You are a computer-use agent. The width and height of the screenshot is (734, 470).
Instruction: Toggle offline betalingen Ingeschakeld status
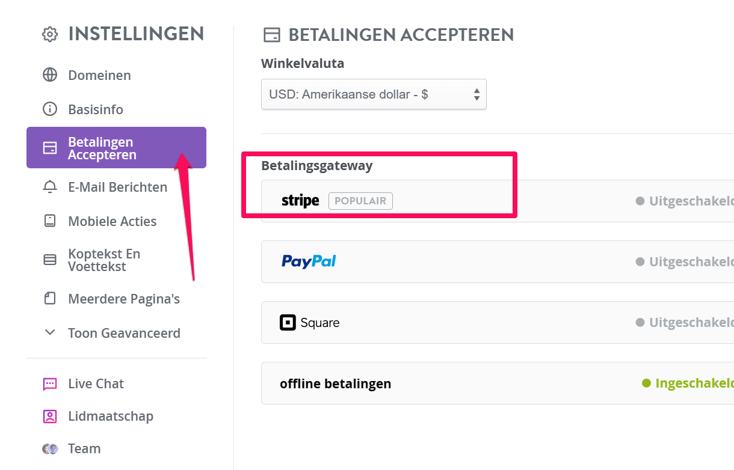click(688, 383)
